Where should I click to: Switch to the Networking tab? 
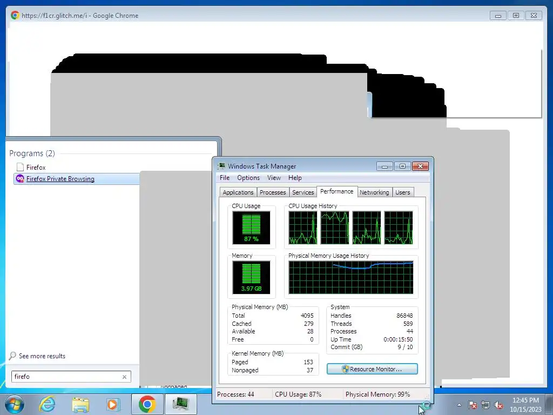pyautogui.click(x=374, y=192)
